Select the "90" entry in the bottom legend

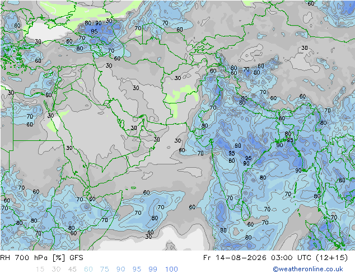[120, 270]
